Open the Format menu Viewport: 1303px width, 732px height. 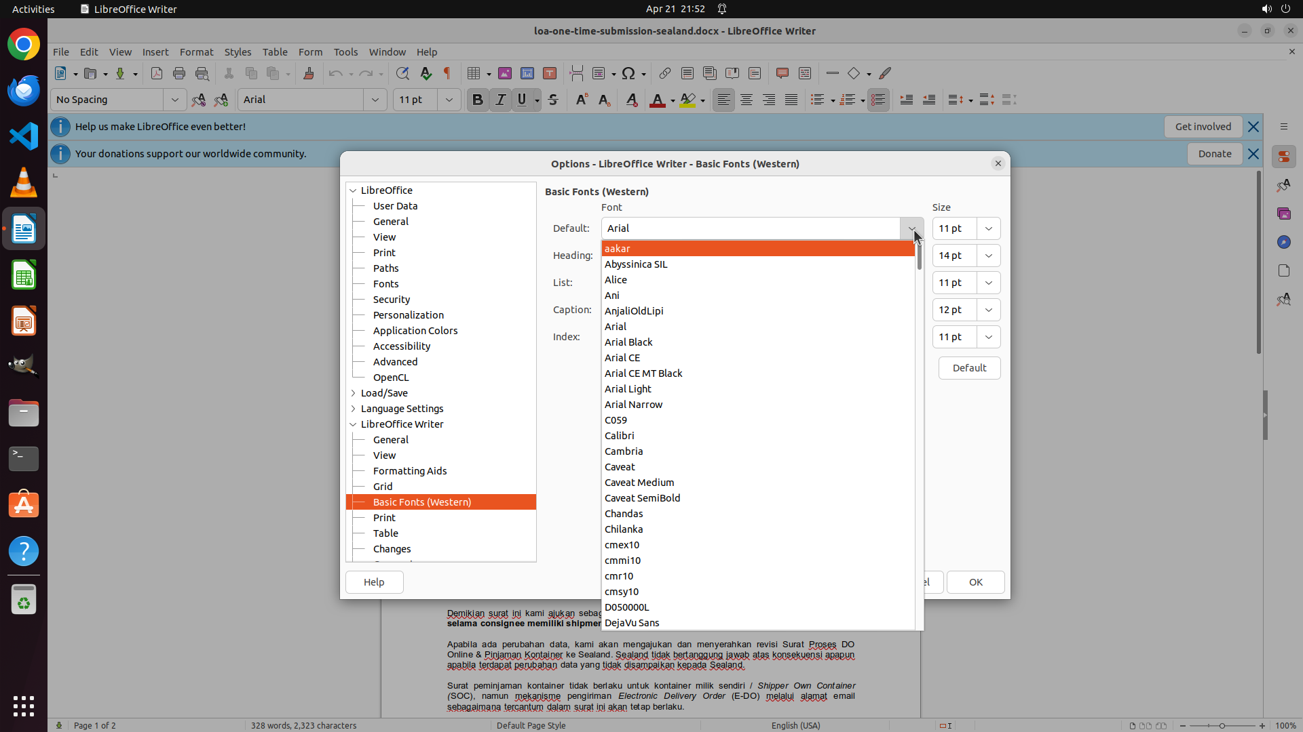[x=196, y=52]
